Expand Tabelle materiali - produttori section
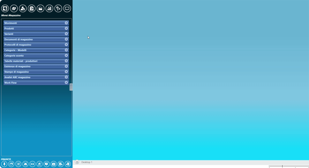Viewport: 309px width, 168px height. coord(36,61)
